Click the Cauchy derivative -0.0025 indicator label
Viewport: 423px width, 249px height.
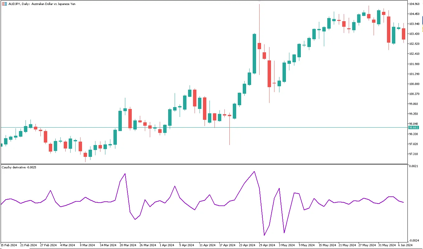click(19, 167)
